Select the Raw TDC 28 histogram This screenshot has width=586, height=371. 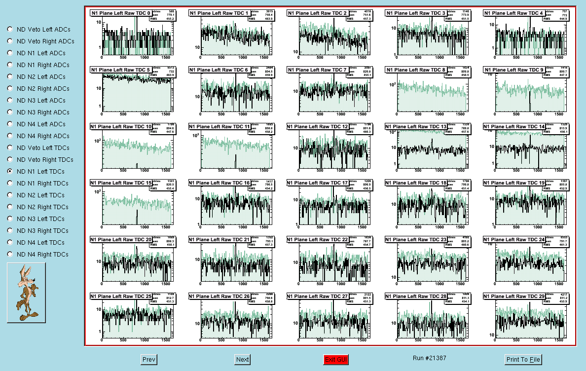(x=428, y=318)
